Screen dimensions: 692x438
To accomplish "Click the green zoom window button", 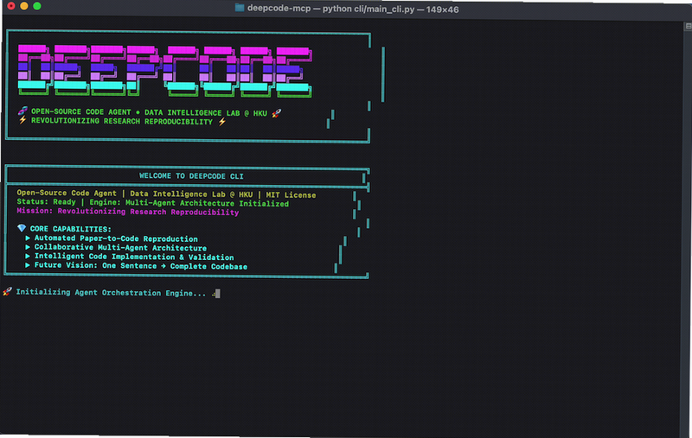I will coord(37,6).
